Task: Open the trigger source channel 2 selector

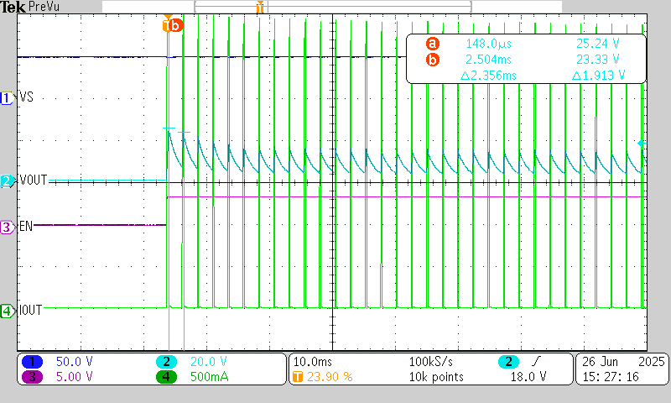Action: pyautogui.click(x=508, y=362)
